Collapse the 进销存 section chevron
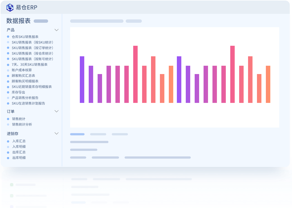This screenshot has width=292, height=208. [x=56, y=133]
